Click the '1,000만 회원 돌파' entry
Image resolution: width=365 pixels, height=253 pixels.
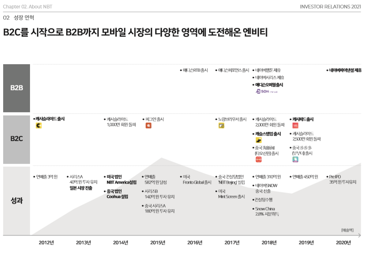click(x=121, y=125)
